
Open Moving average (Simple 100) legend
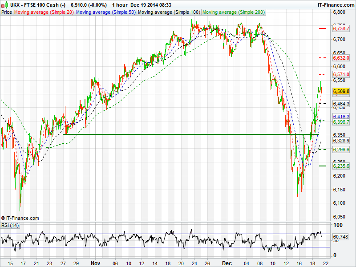coord(169,12)
